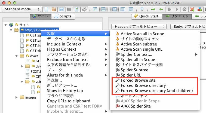This screenshot has height=113, width=206.
Task: Select Forced Browse site
Action: (155, 80)
